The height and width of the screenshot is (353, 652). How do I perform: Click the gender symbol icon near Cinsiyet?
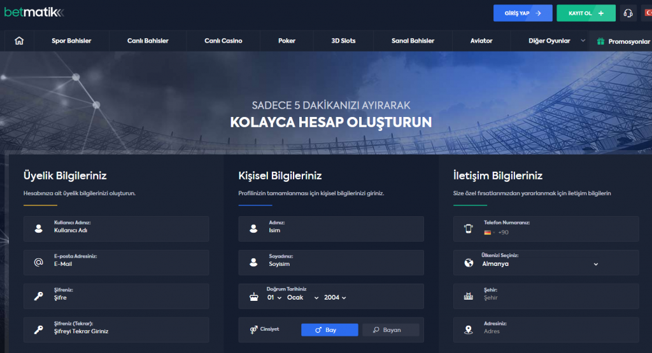[253, 329]
